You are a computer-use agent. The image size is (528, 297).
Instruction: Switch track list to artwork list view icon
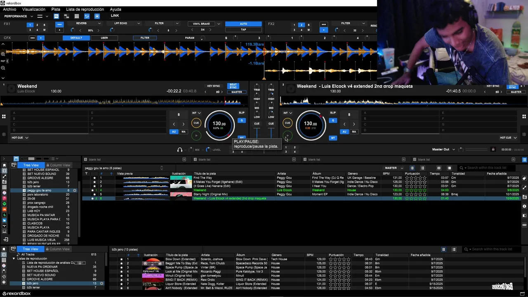click(422, 168)
